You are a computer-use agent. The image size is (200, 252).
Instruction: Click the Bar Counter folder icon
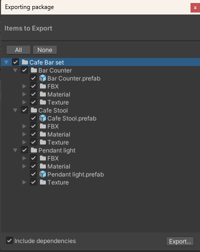34,70
